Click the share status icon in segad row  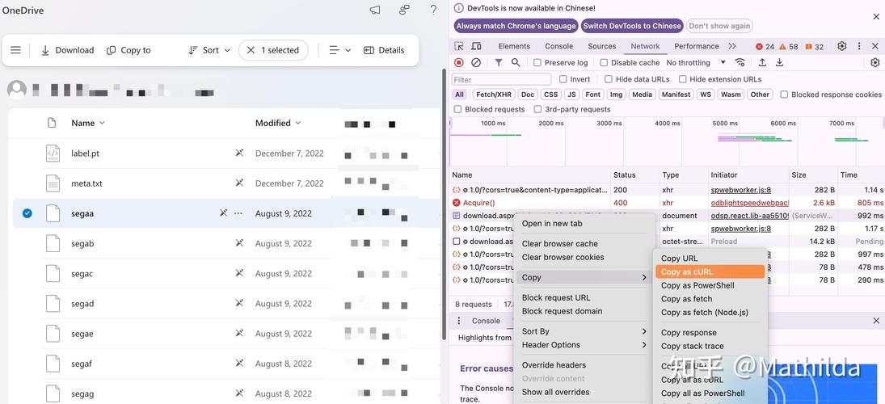point(239,304)
